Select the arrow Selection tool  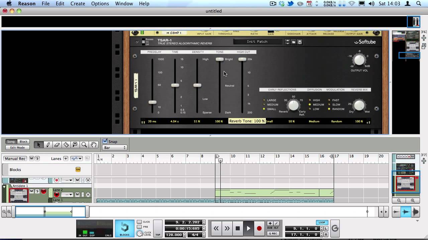pos(38,145)
